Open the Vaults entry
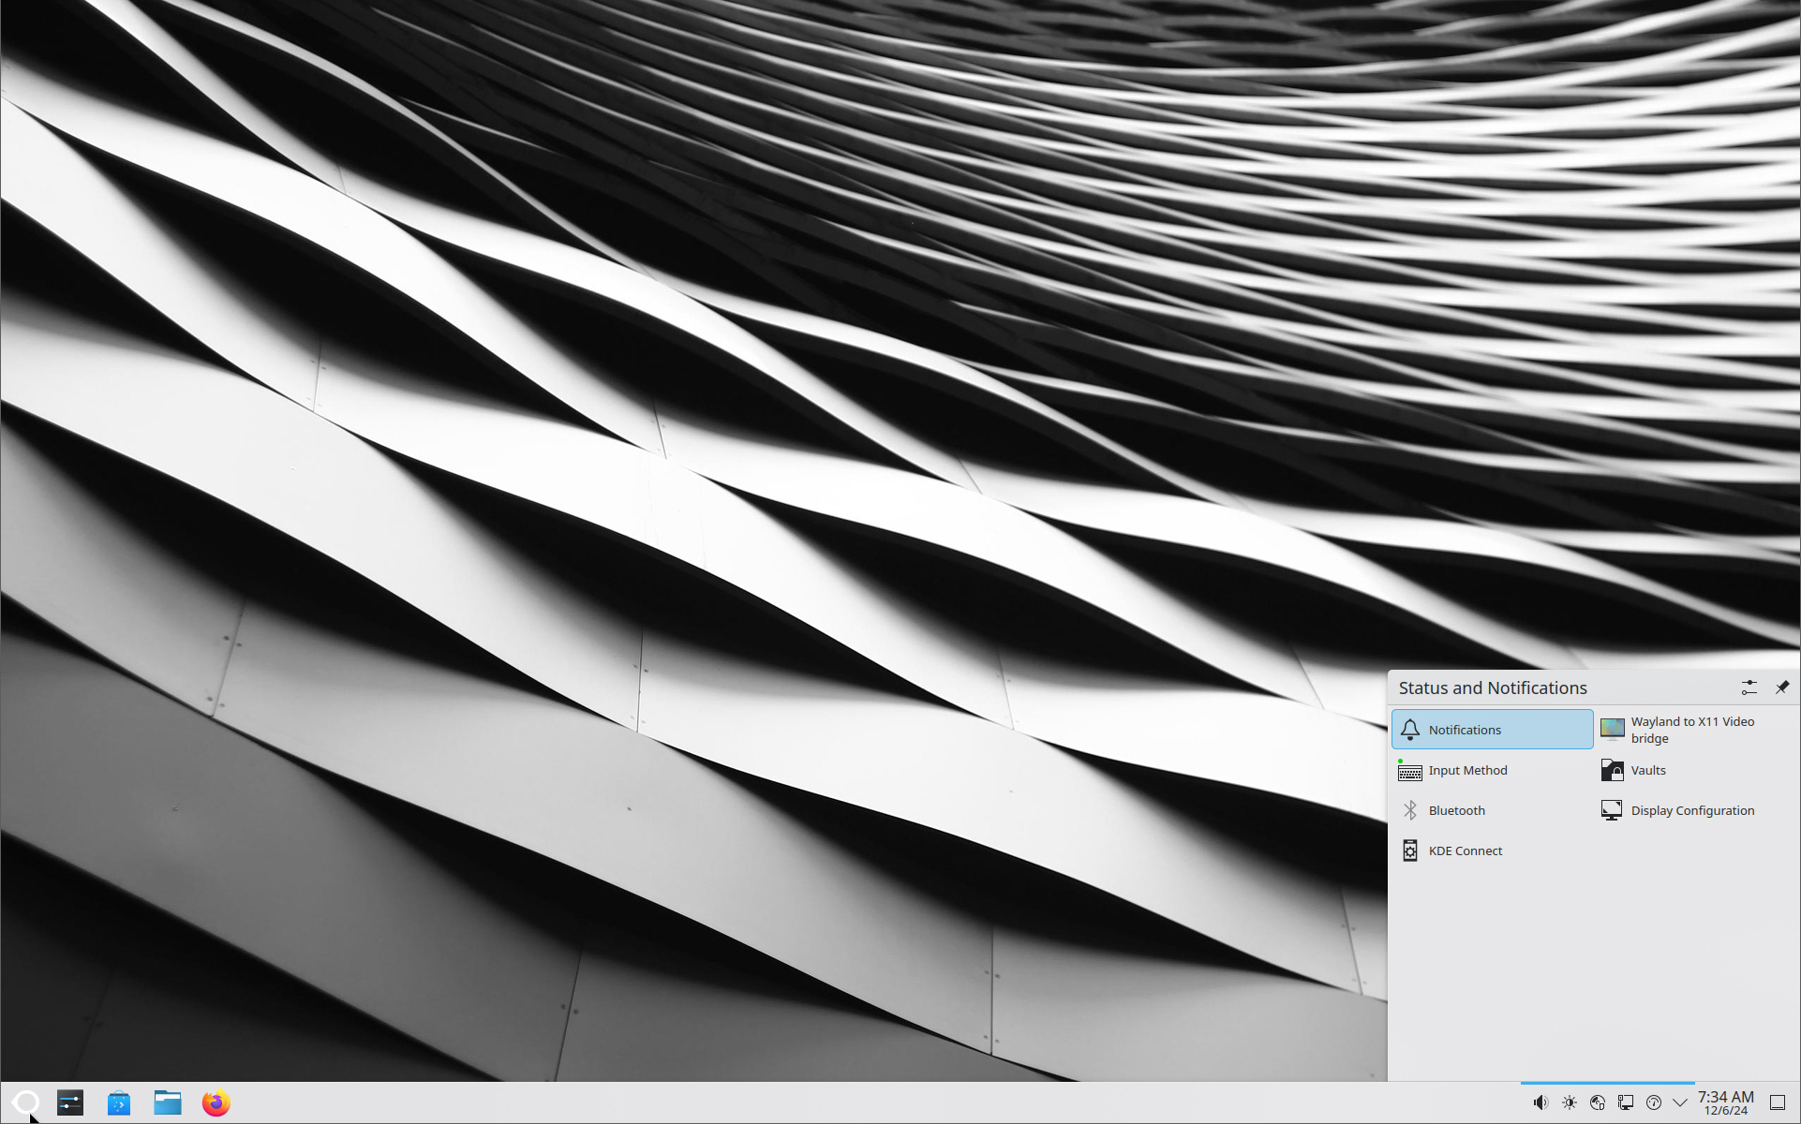Image resolution: width=1801 pixels, height=1124 pixels. click(1647, 770)
